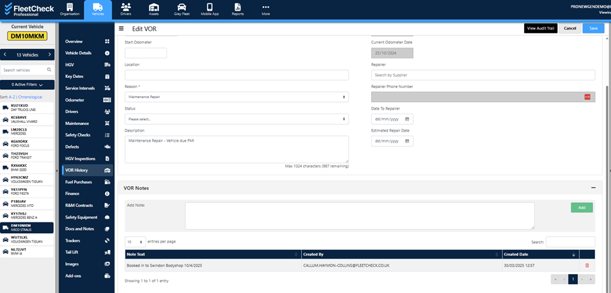This screenshot has width=611, height=293.
Task: Expand the Reason dropdown
Action: (236, 97)
